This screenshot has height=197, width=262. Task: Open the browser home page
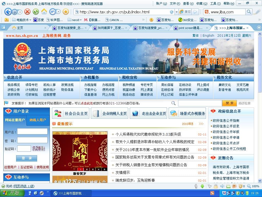(x=44, y=12)
